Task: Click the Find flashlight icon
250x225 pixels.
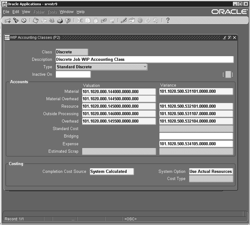Action: pyautogui.click(x=16, y=20)
